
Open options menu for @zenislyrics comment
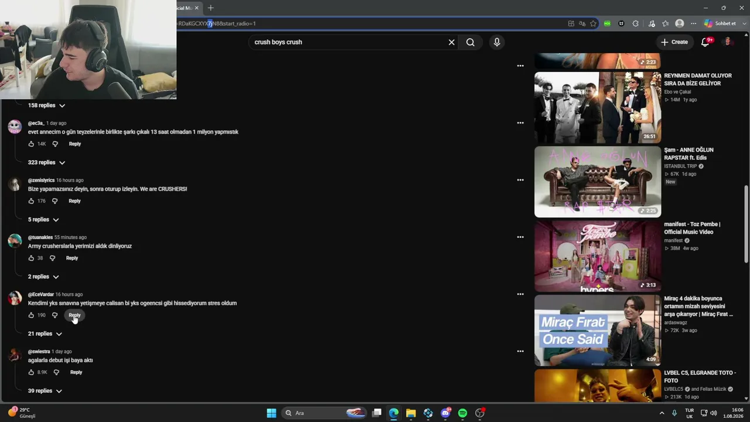click(520, 180)
